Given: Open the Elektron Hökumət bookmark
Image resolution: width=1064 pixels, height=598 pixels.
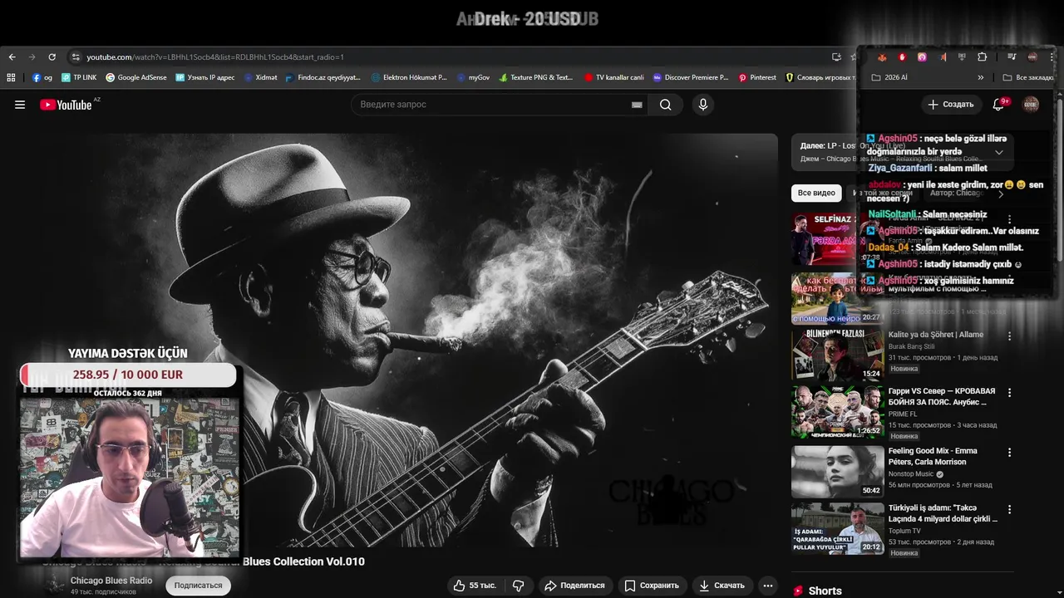Looking at the screenshot, I should click(x=409, y=77).
